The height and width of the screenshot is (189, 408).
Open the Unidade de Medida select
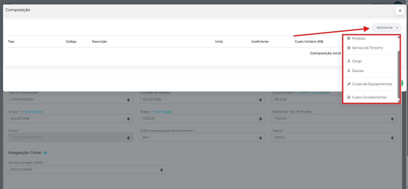(202, 99)
